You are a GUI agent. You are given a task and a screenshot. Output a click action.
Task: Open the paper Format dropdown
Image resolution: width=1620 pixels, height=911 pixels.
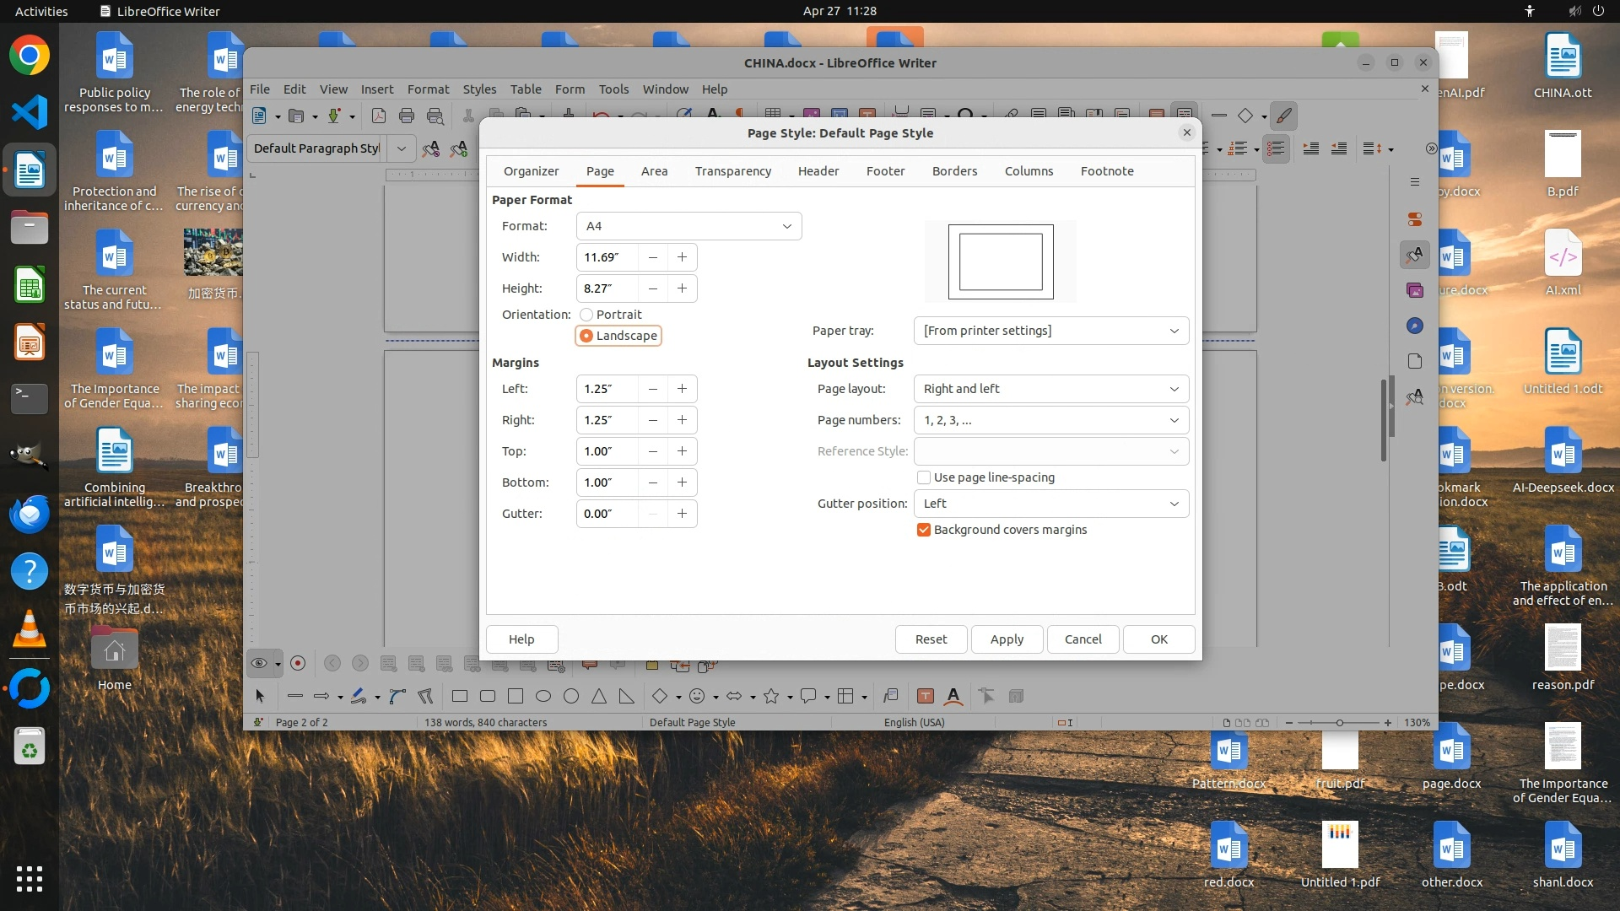coord(688,226)
